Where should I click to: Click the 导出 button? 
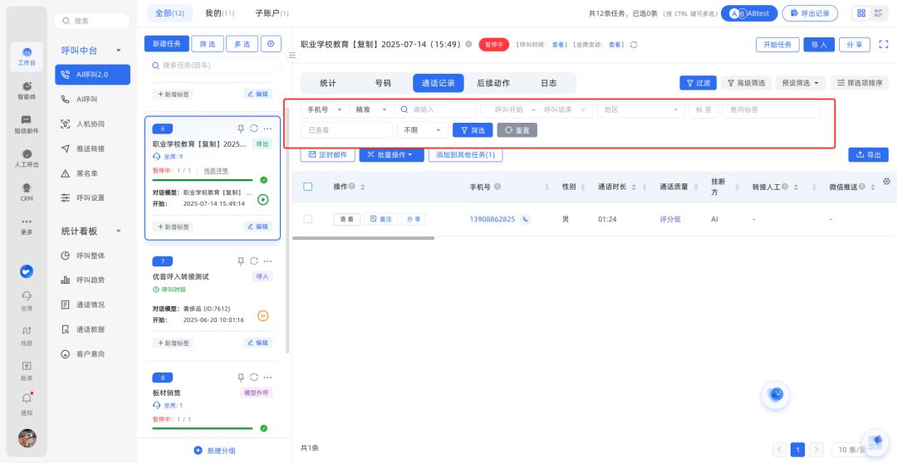[x=868, y=155]
